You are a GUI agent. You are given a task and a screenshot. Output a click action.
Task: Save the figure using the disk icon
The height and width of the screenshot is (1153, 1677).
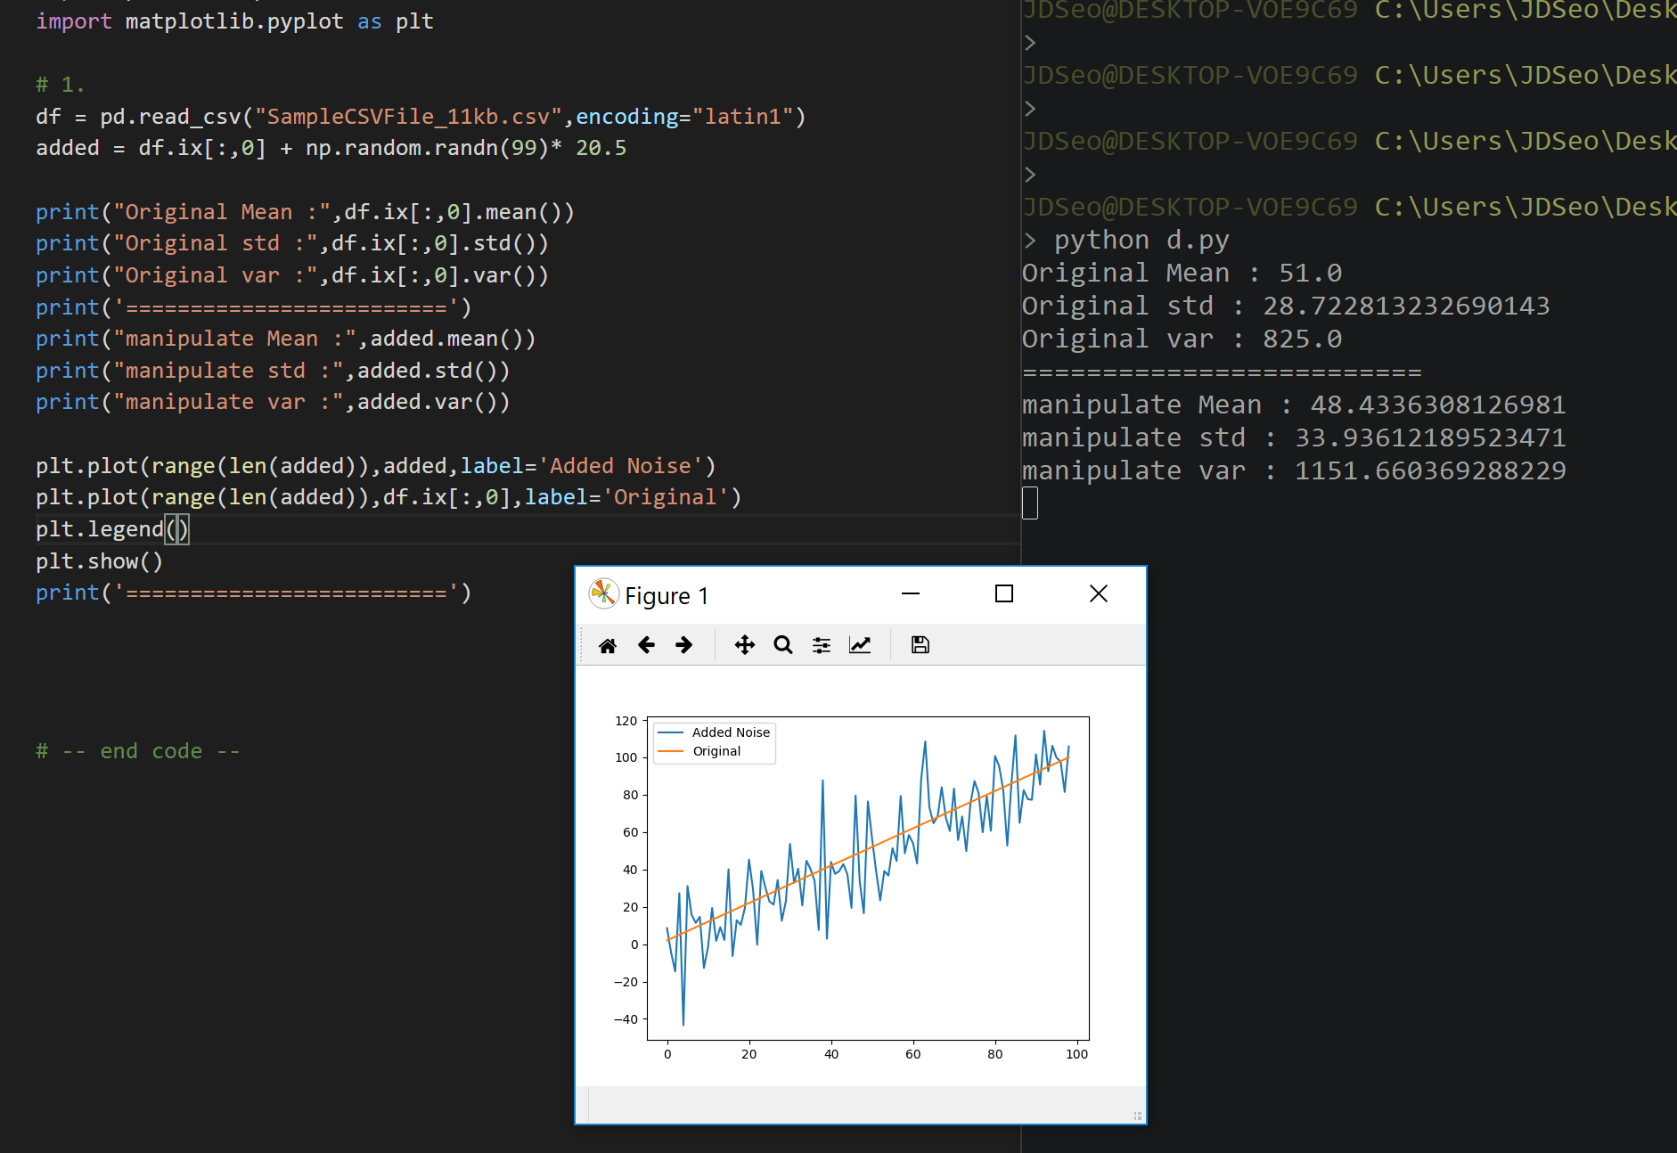pos(919,644)
